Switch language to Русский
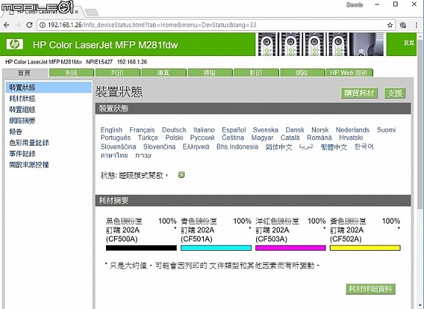The image size is (424, 309). pyautogui.click(x=202, y=138)
